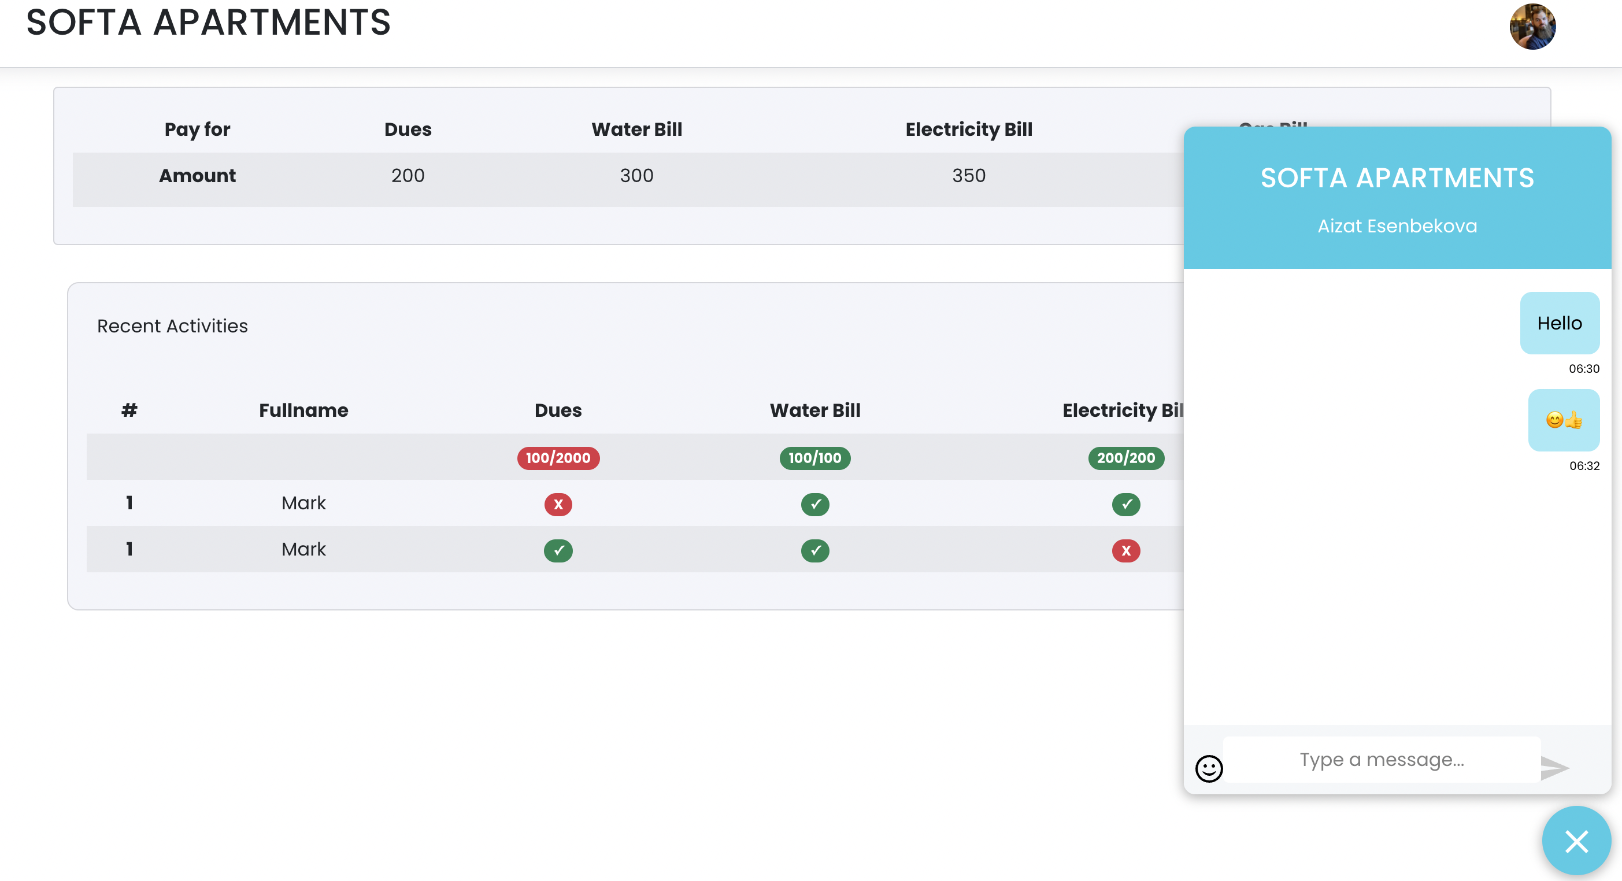Click Aizat Esenbekova name in chat header
Viewport: 1622px width, 881px height.
[x=1397, y=225]
